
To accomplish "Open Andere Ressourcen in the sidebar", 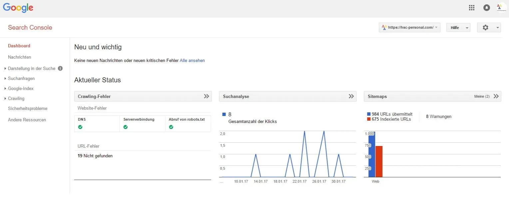I will point(27,120).
